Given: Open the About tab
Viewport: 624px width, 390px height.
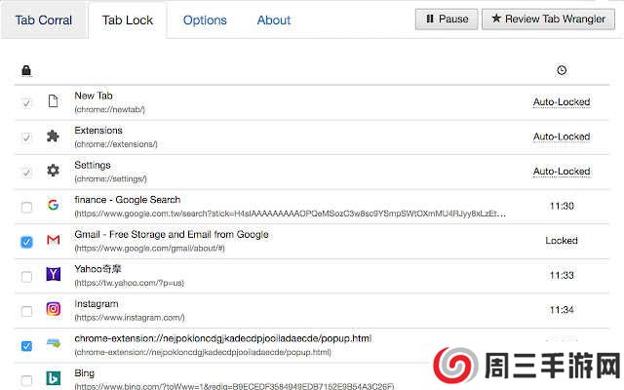Looking at the screenshot, I should (274, 19).
